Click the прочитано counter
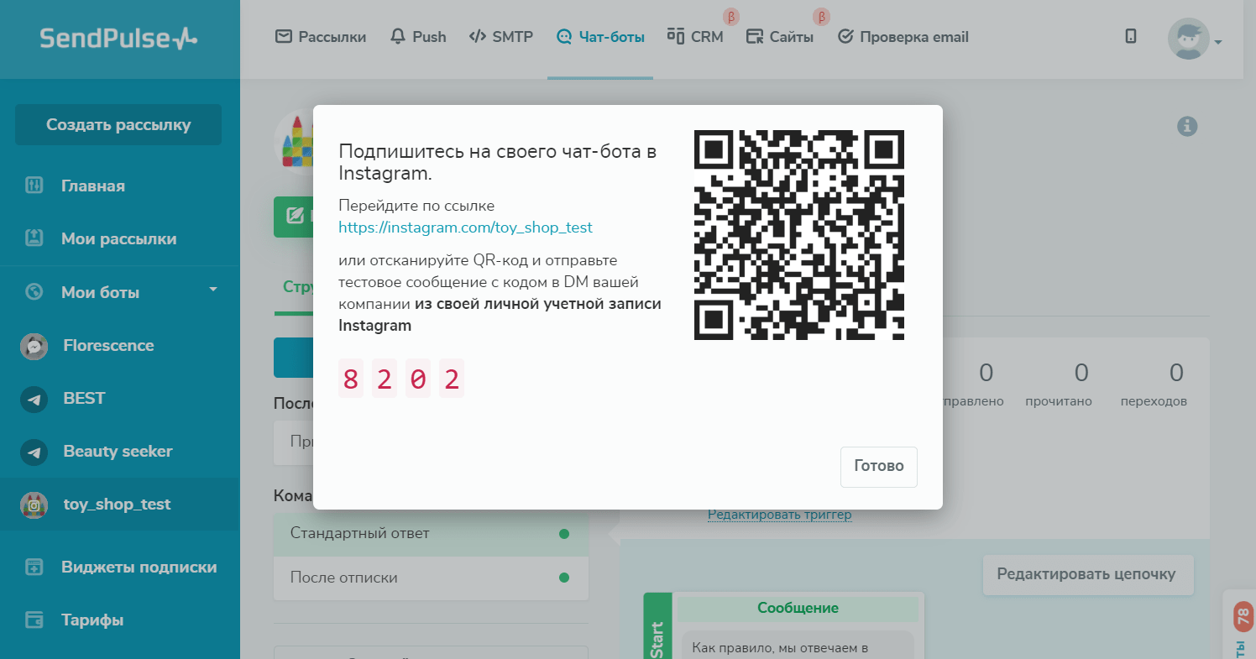Screen dimensions: 1256x659 (1059, 385)
